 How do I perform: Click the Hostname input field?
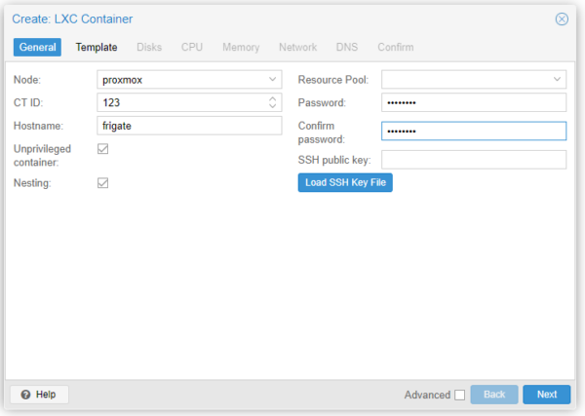(189, 126)
